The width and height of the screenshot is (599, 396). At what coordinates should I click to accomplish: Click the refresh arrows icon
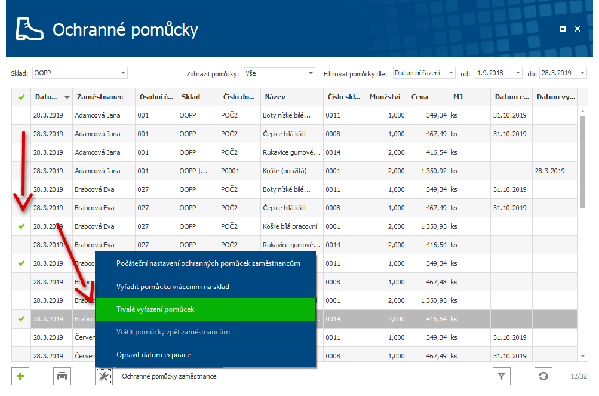(543, 376)
